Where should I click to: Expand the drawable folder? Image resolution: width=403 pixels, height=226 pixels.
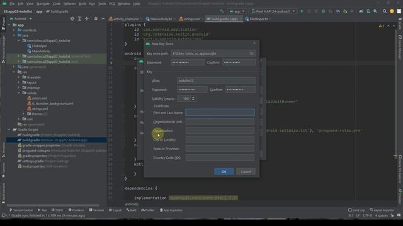coord(19,77)
